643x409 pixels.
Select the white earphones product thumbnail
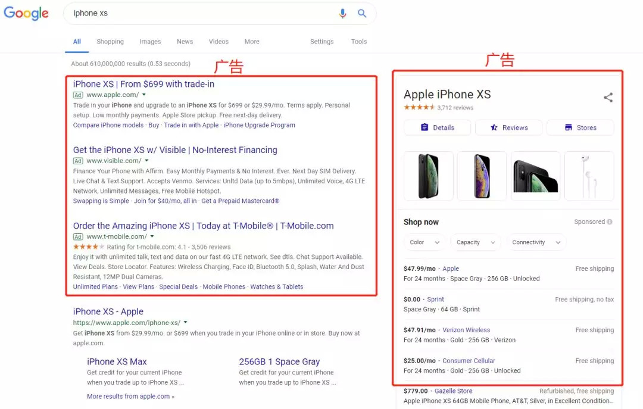pyautogui.click(x=589, y=176)
